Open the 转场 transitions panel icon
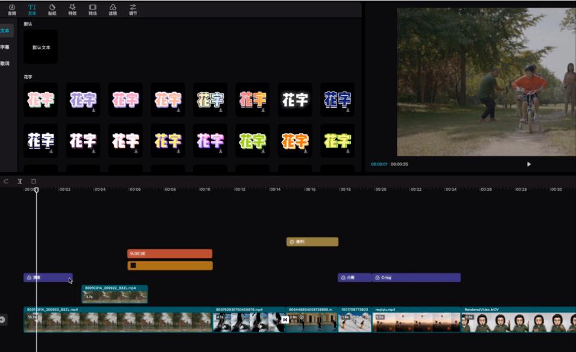 point(92,9)
